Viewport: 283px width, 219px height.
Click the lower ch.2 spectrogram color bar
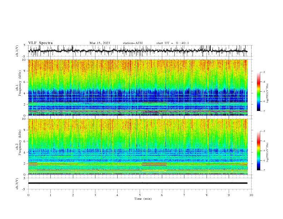258,151
